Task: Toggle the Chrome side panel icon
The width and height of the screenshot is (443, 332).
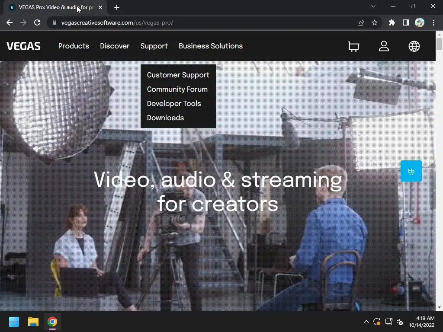Action: click(x=406, y=22)
